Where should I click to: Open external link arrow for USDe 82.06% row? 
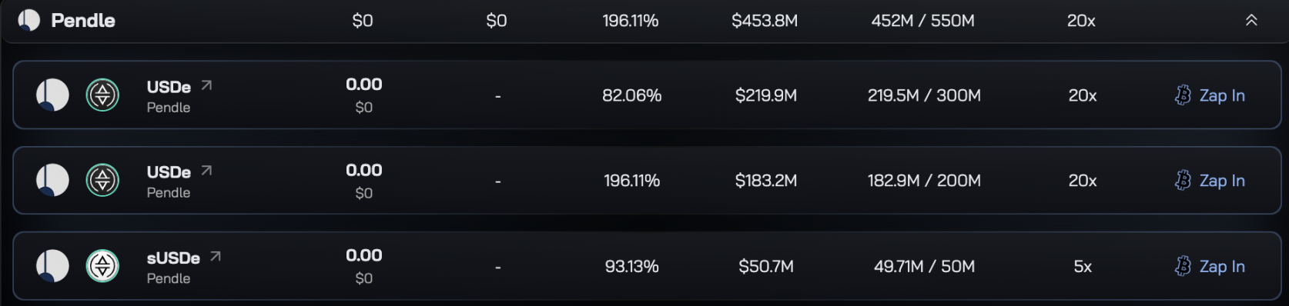tap(206, 85)
